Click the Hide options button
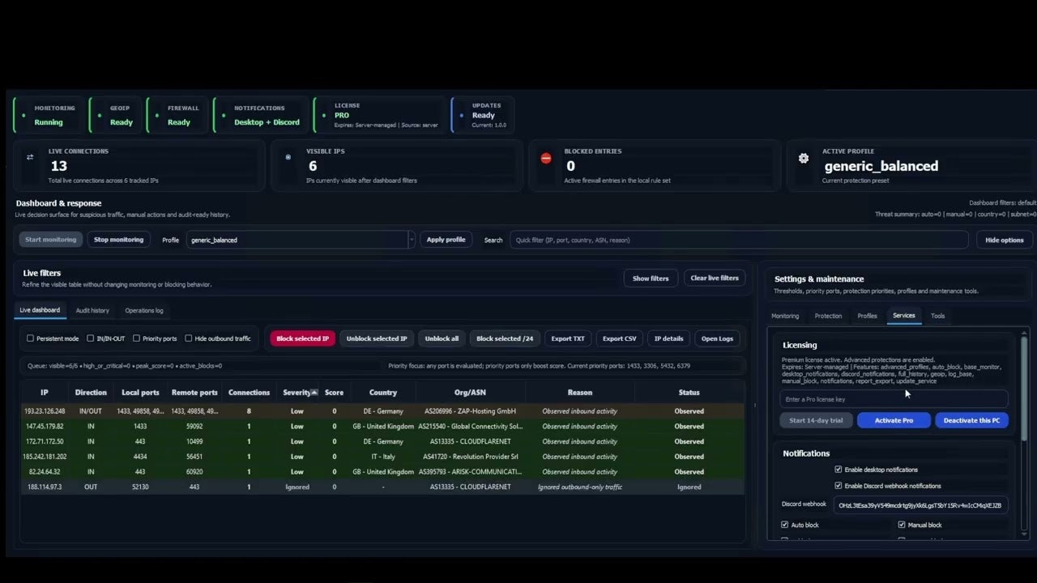Screen dimensions: 1037x583 [x=1005, y=240]
